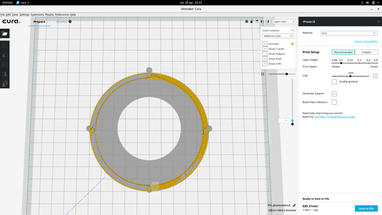Click the Cura logo
The image size is (382, 215).
pos(11,22)
